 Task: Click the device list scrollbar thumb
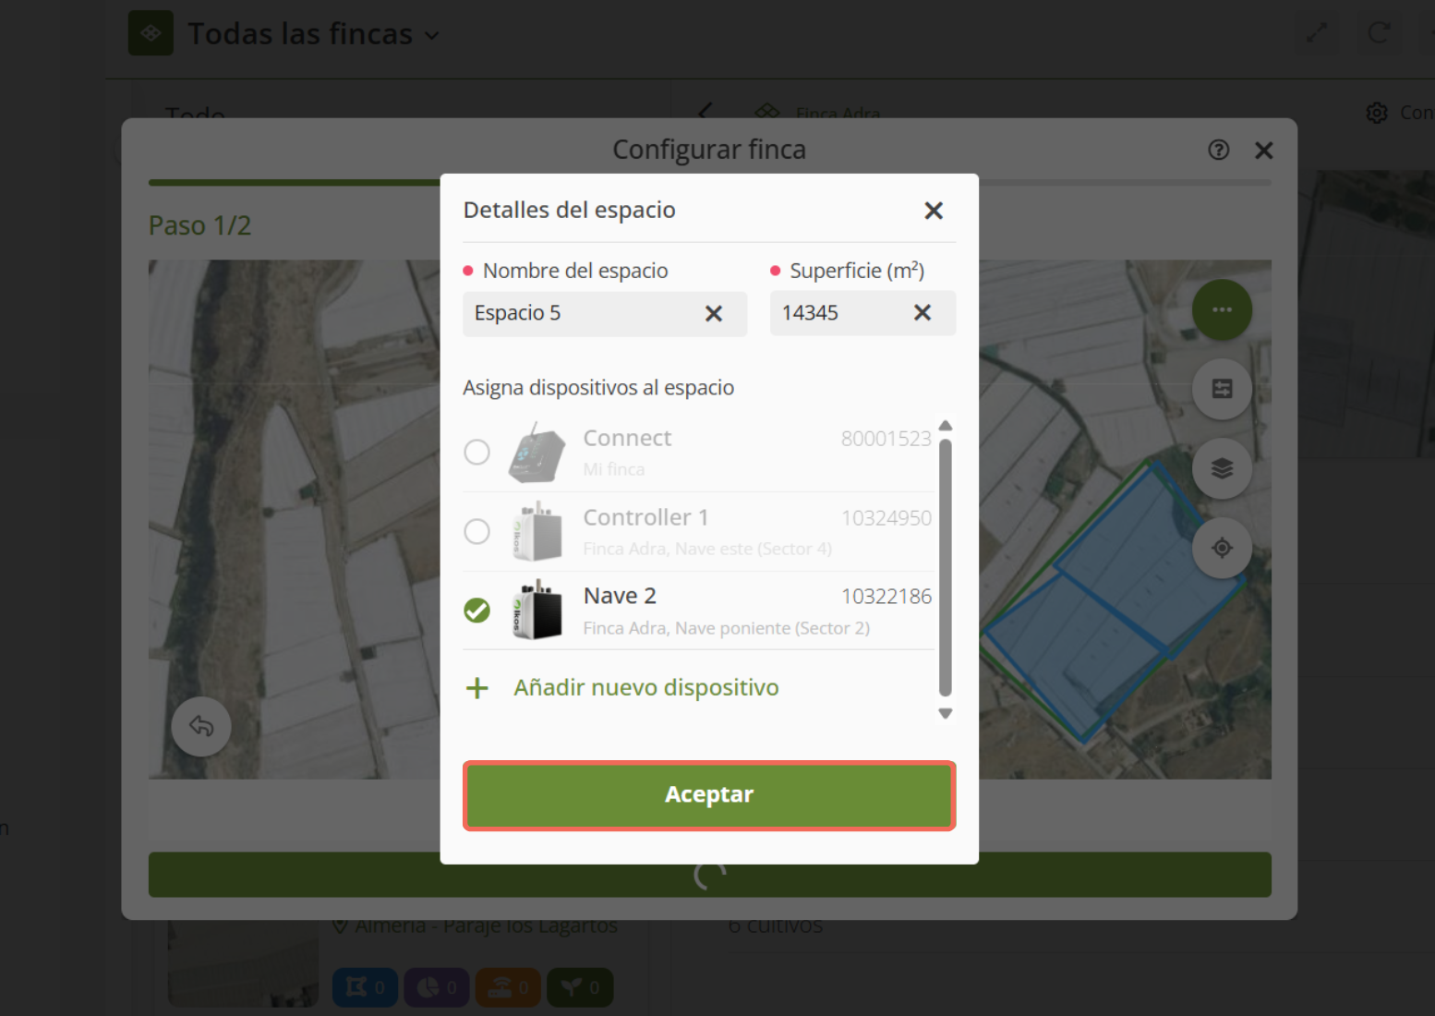(x=946, y=568)
